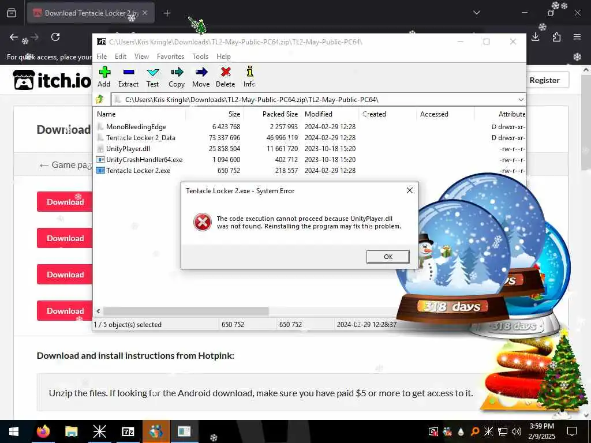
Task: Click the first Download button on itch.io
Action: tap(65, 202)
